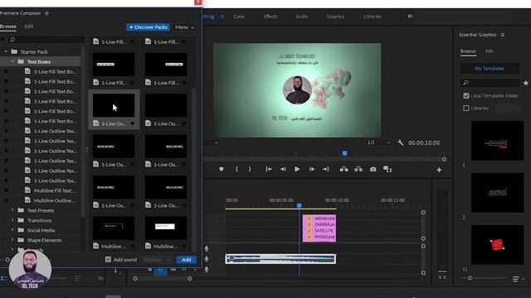Switch to the Libraries workspace
531x298 pixels.
[x=373, y=17]
